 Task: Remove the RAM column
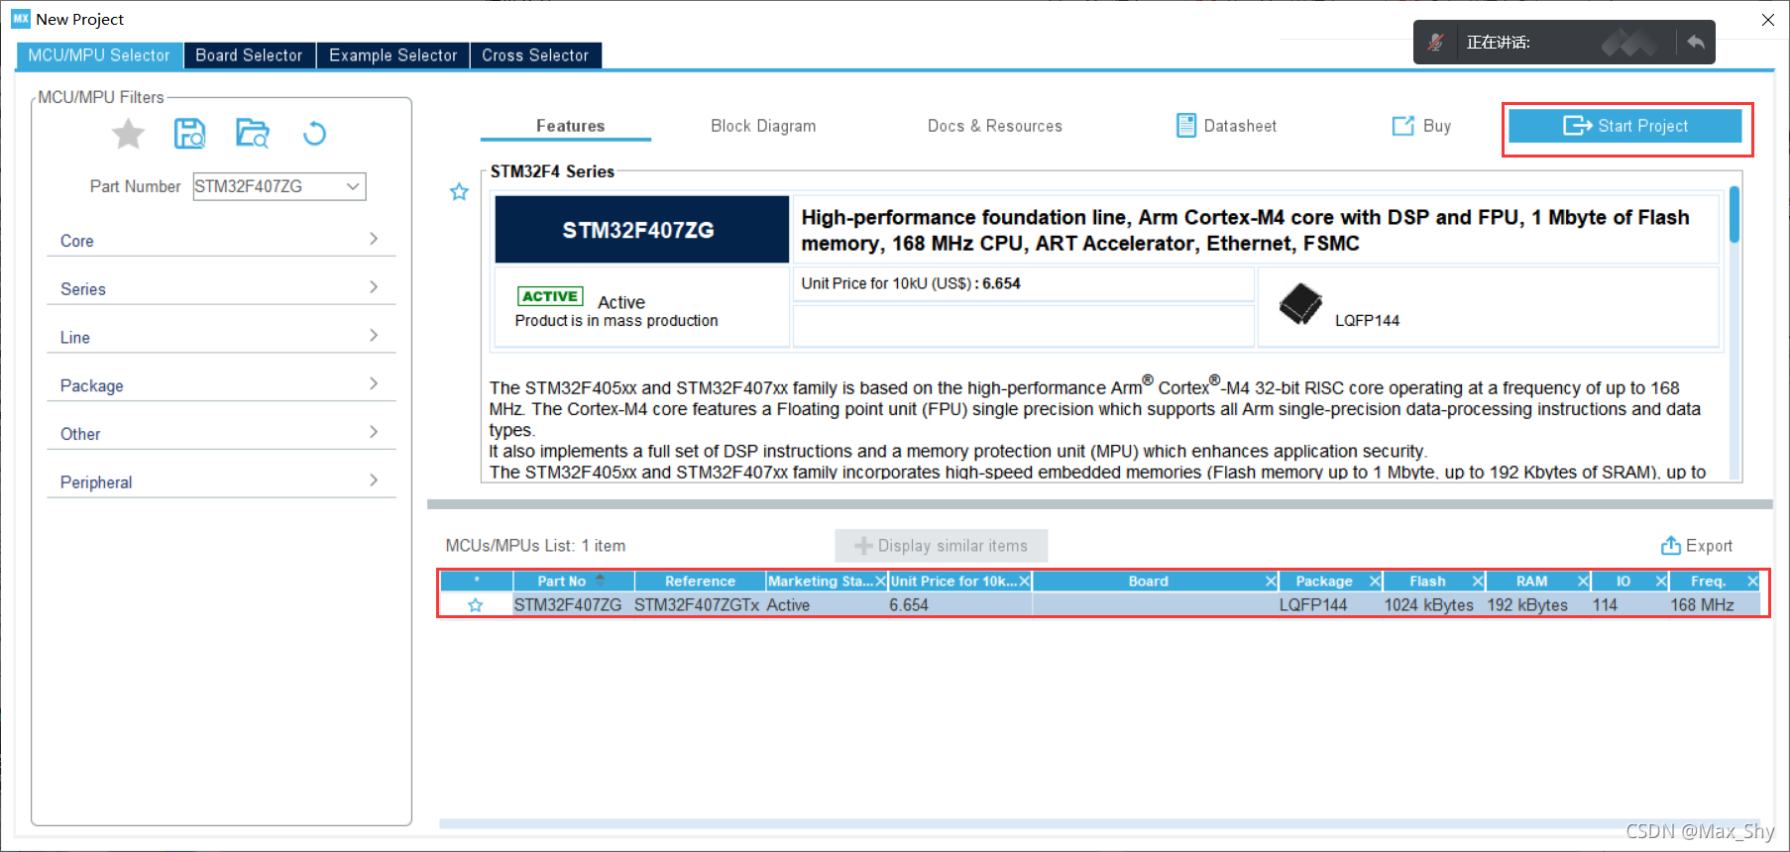(1583, 582)
